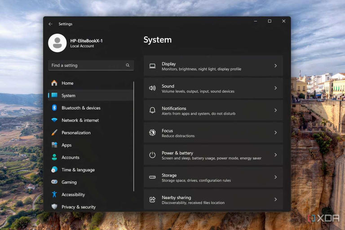Open the Display settings row
Screen dimensions: 345x230
213,66
